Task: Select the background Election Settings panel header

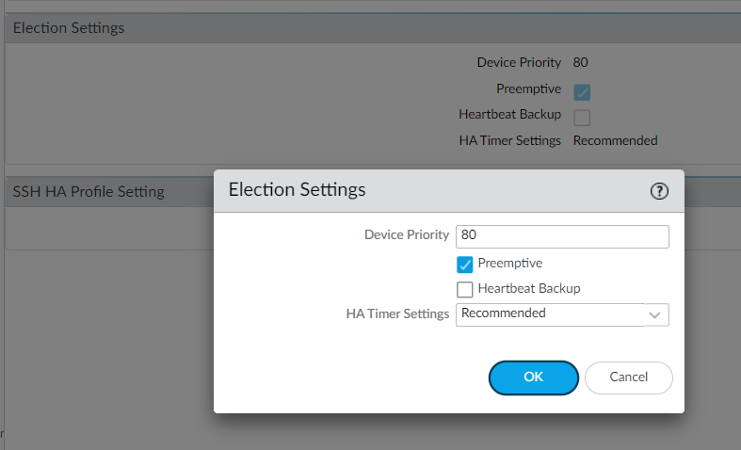Action: click(374, 28)
